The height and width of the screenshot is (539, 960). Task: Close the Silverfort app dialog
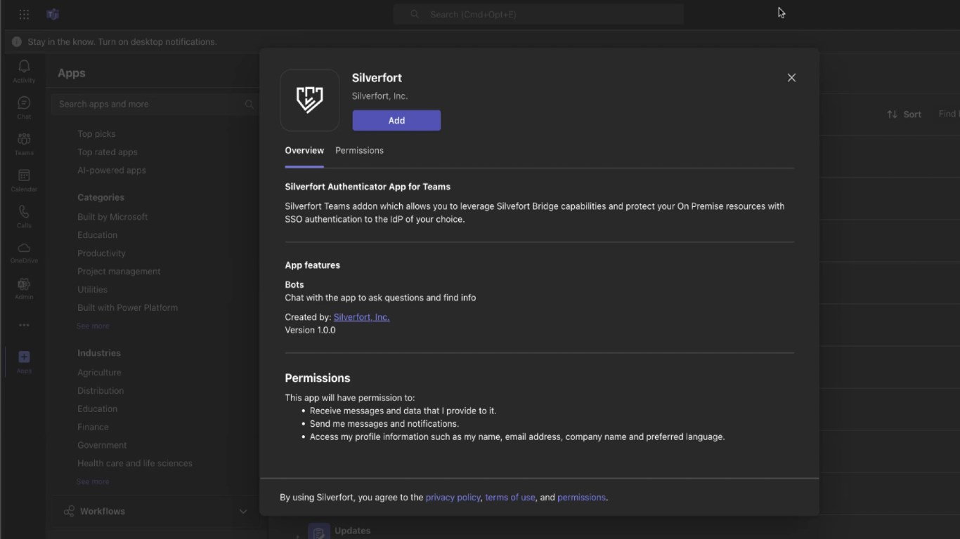pyautogui.click(x=791, y=78)
